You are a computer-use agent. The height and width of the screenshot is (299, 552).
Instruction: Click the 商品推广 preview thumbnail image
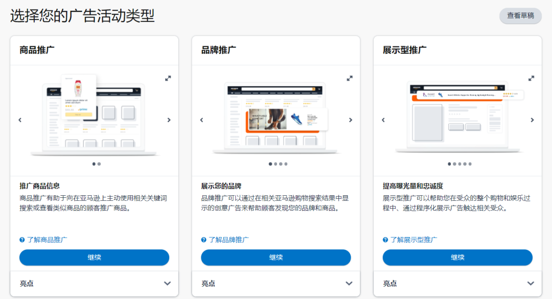[94, 117]
